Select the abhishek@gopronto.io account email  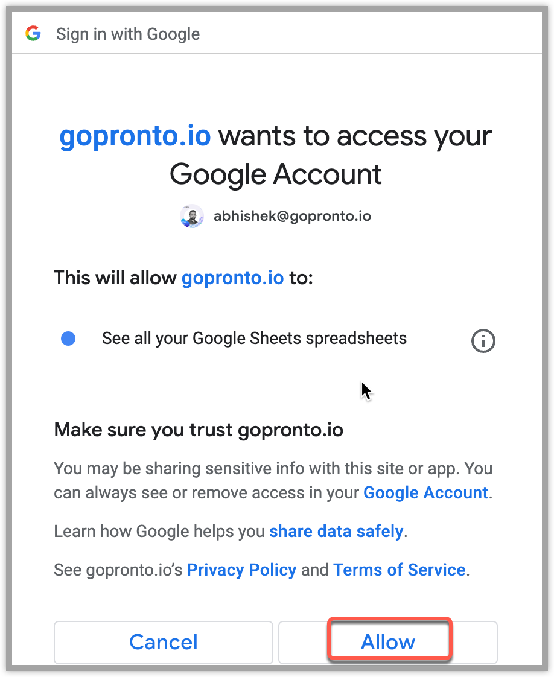click(x=292, y=216)
